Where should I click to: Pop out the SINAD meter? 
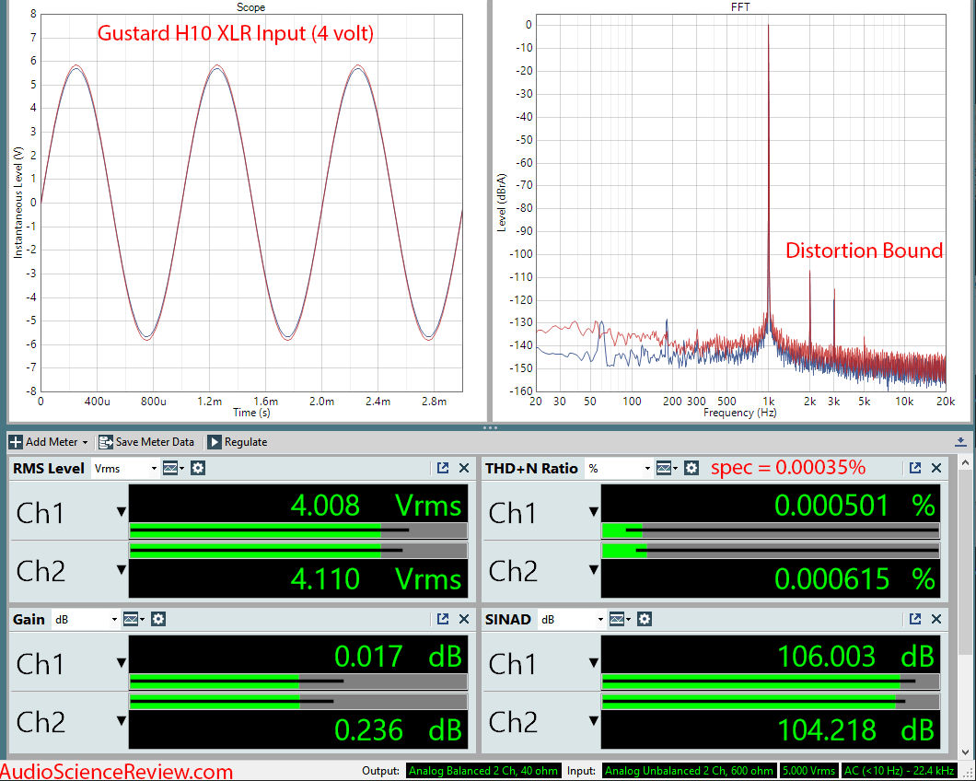pos(915,619)
